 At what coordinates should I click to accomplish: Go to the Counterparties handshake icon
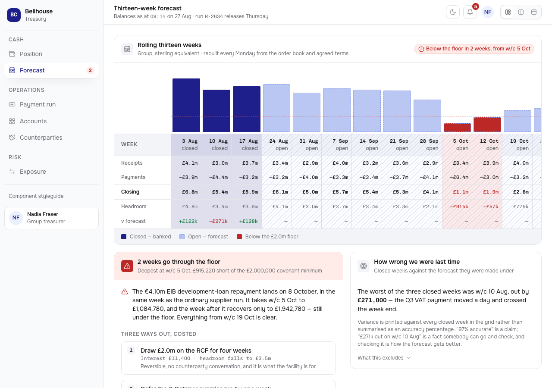tap(12, 138)
